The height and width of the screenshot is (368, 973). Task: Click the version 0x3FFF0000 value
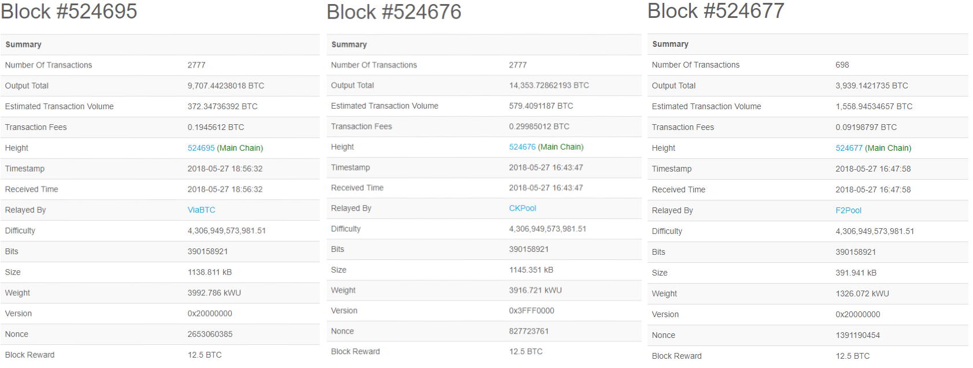pyautogui.click(x=531, y=311)
